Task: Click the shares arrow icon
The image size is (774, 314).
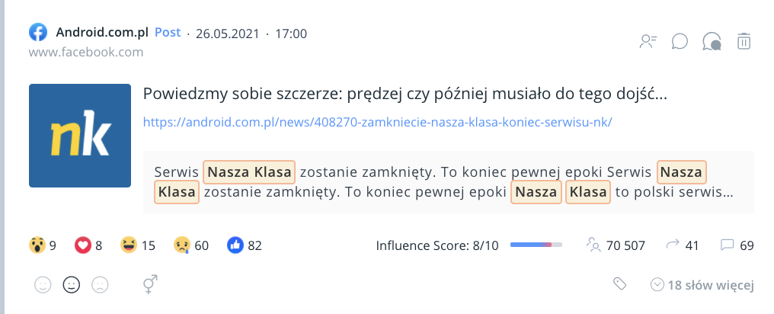Action: [x=672, y=245]
